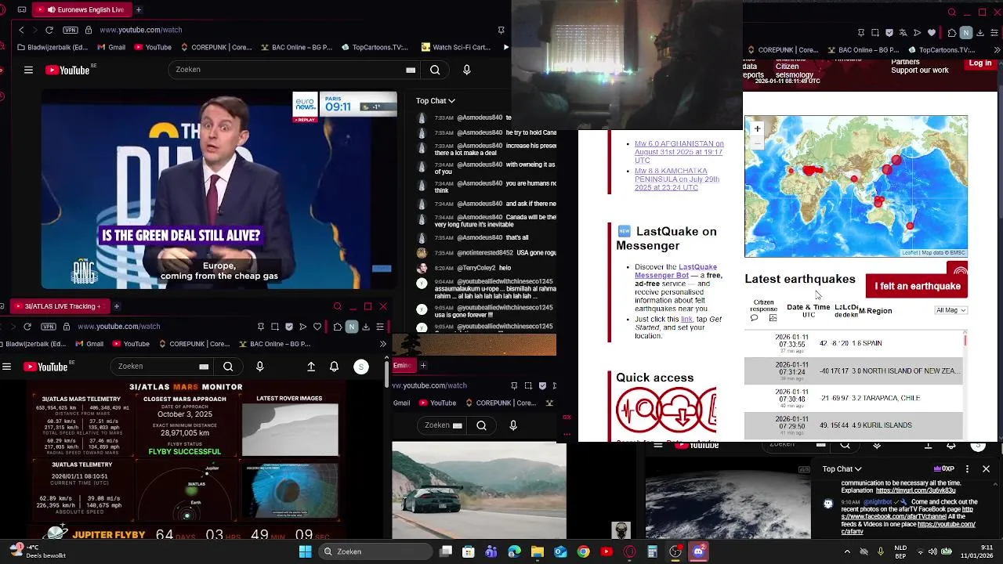Click the car video thumbnail in small window
1003x564 pixels.
pos(479,490)
